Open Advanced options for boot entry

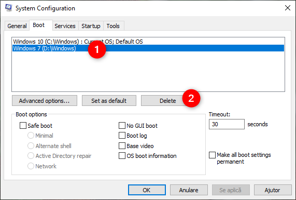pyautogui.click(x=45, y=101)
